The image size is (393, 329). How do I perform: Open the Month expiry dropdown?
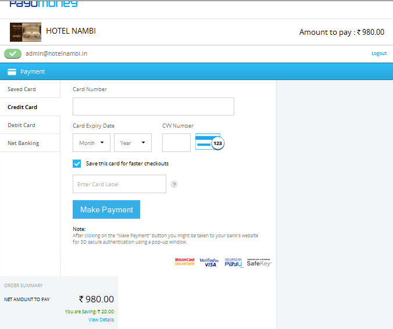[91, 143]
